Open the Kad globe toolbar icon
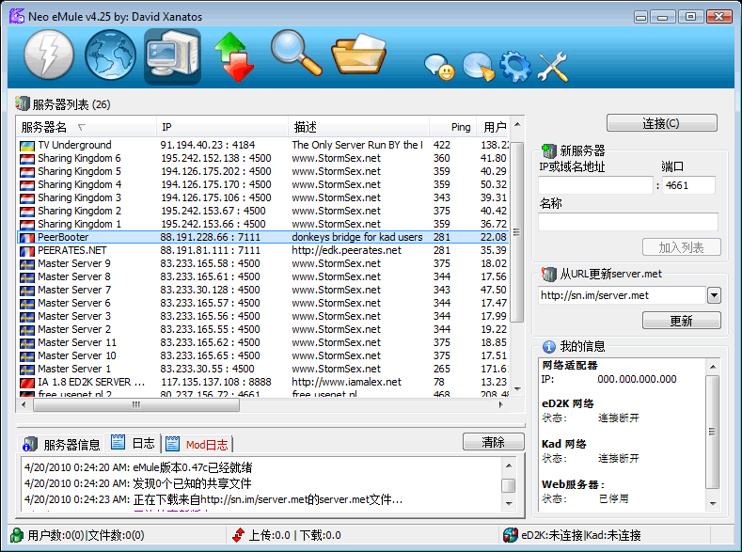Viewport: 742px width, 552px height. 110,55
